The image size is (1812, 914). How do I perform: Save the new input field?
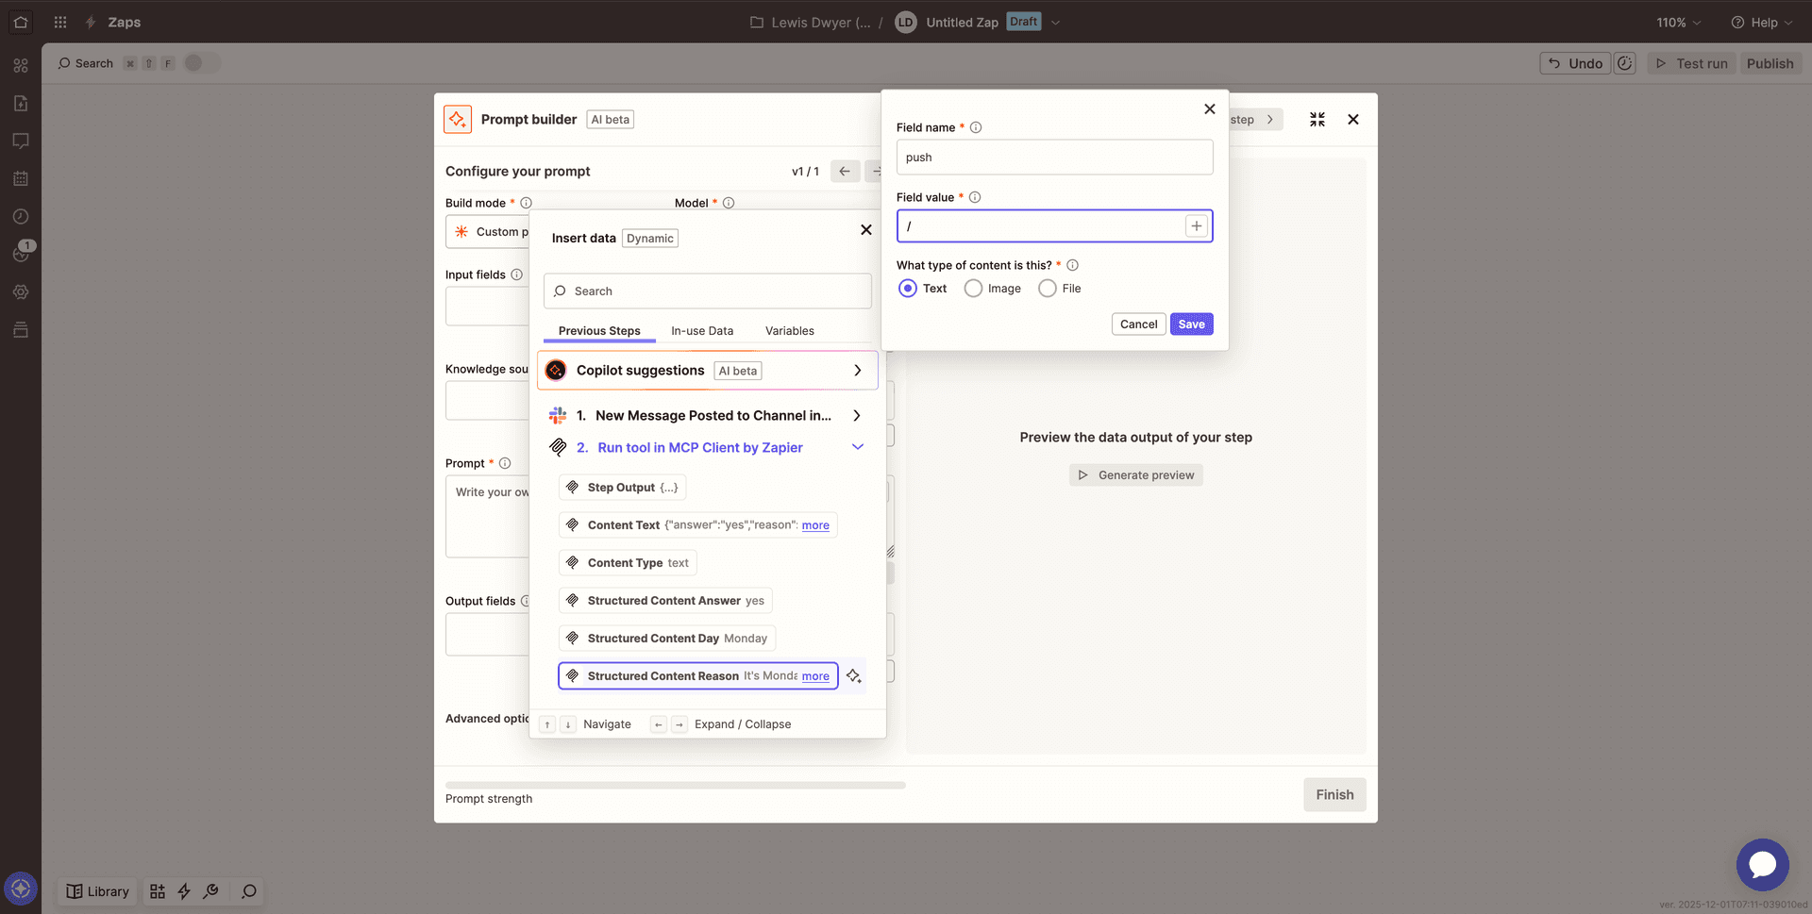(1191, 324)
